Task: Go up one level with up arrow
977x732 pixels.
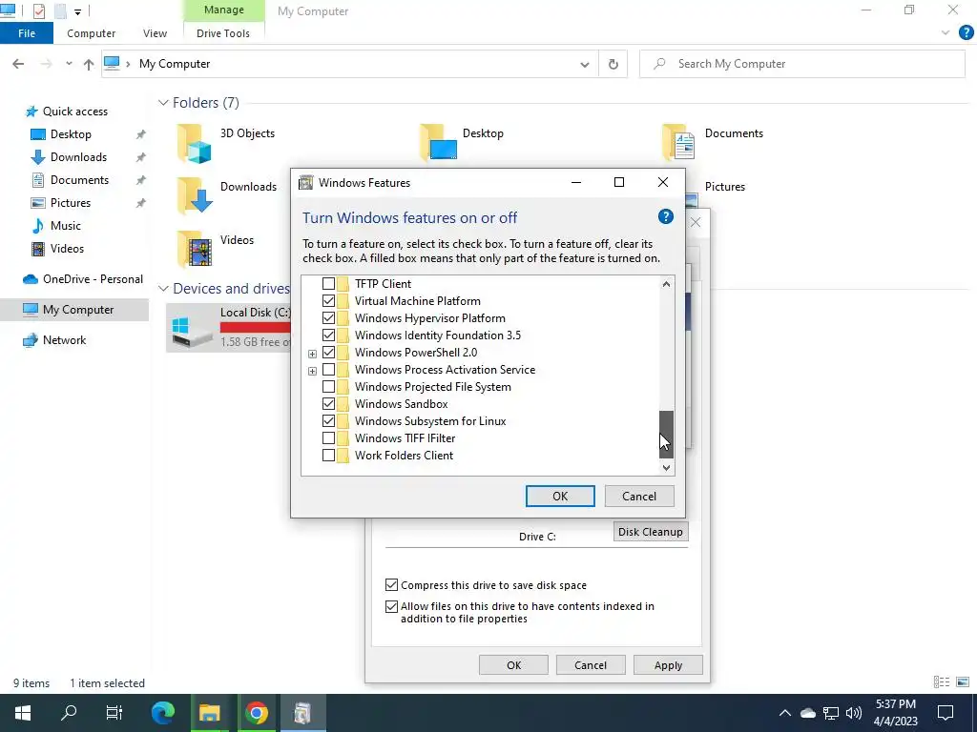Action: pos(89,64)
